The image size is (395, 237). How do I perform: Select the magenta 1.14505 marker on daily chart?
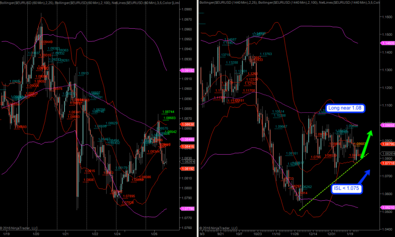coord(387,43)
